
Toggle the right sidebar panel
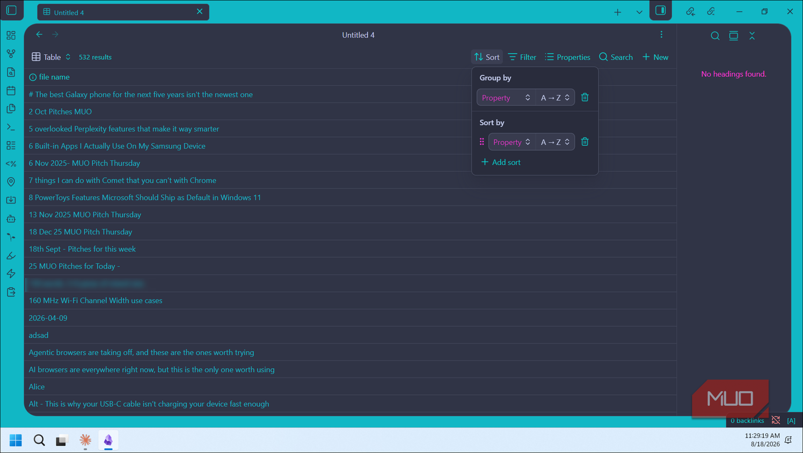coord(660,10)
